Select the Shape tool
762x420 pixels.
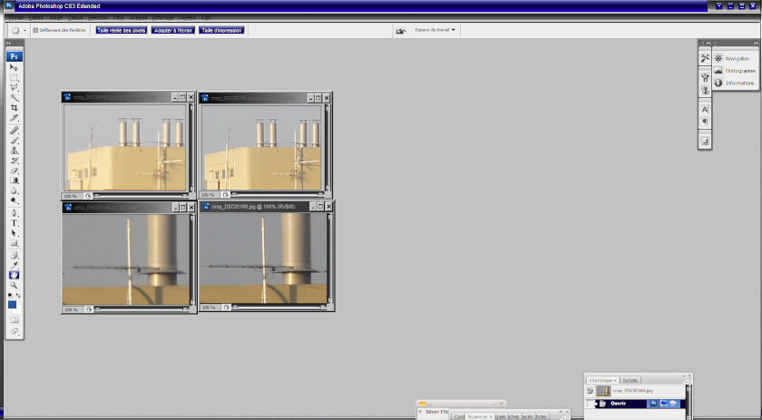coord(15,243)
